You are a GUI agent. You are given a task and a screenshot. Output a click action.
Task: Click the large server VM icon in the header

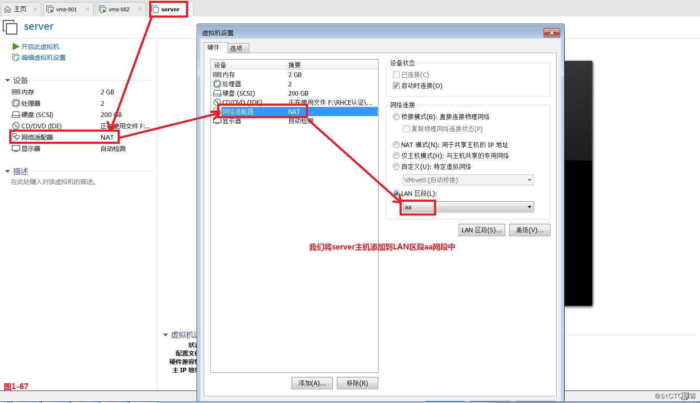(10, 27)
